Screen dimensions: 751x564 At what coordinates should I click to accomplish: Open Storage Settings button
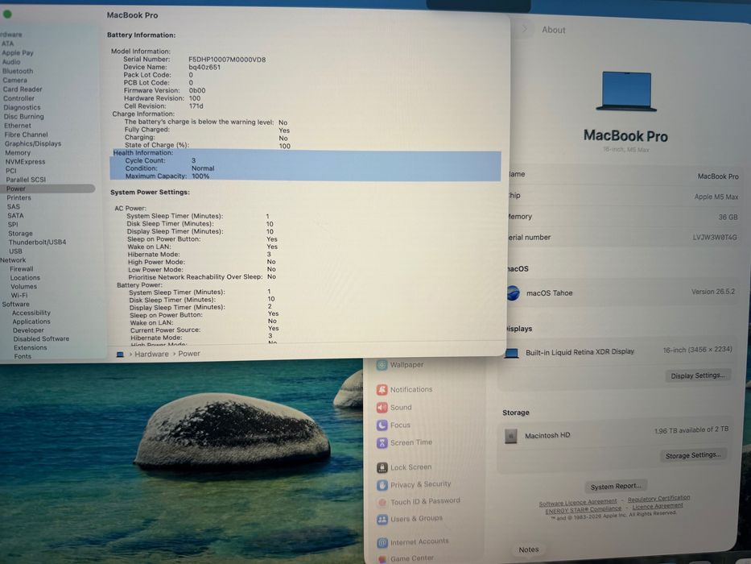click(x=693, y=455)
